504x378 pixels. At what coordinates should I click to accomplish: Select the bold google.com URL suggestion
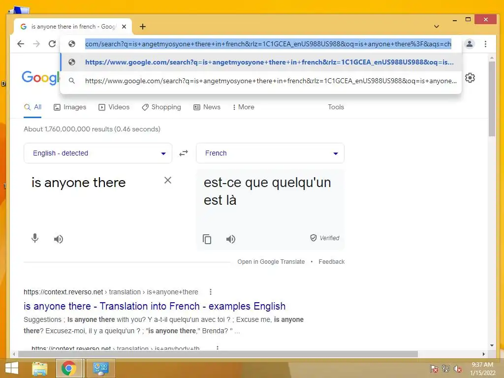tap(261, 62)
